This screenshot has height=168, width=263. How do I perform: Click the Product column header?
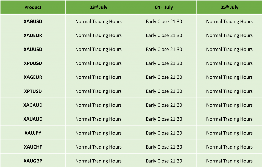33,7
